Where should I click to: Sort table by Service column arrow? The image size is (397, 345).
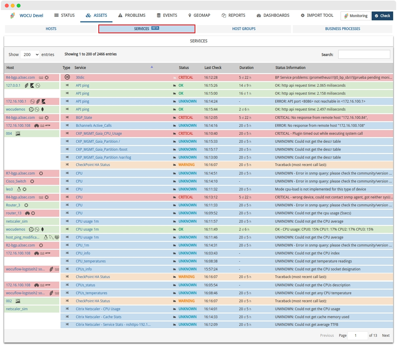[x=152, y=67]
